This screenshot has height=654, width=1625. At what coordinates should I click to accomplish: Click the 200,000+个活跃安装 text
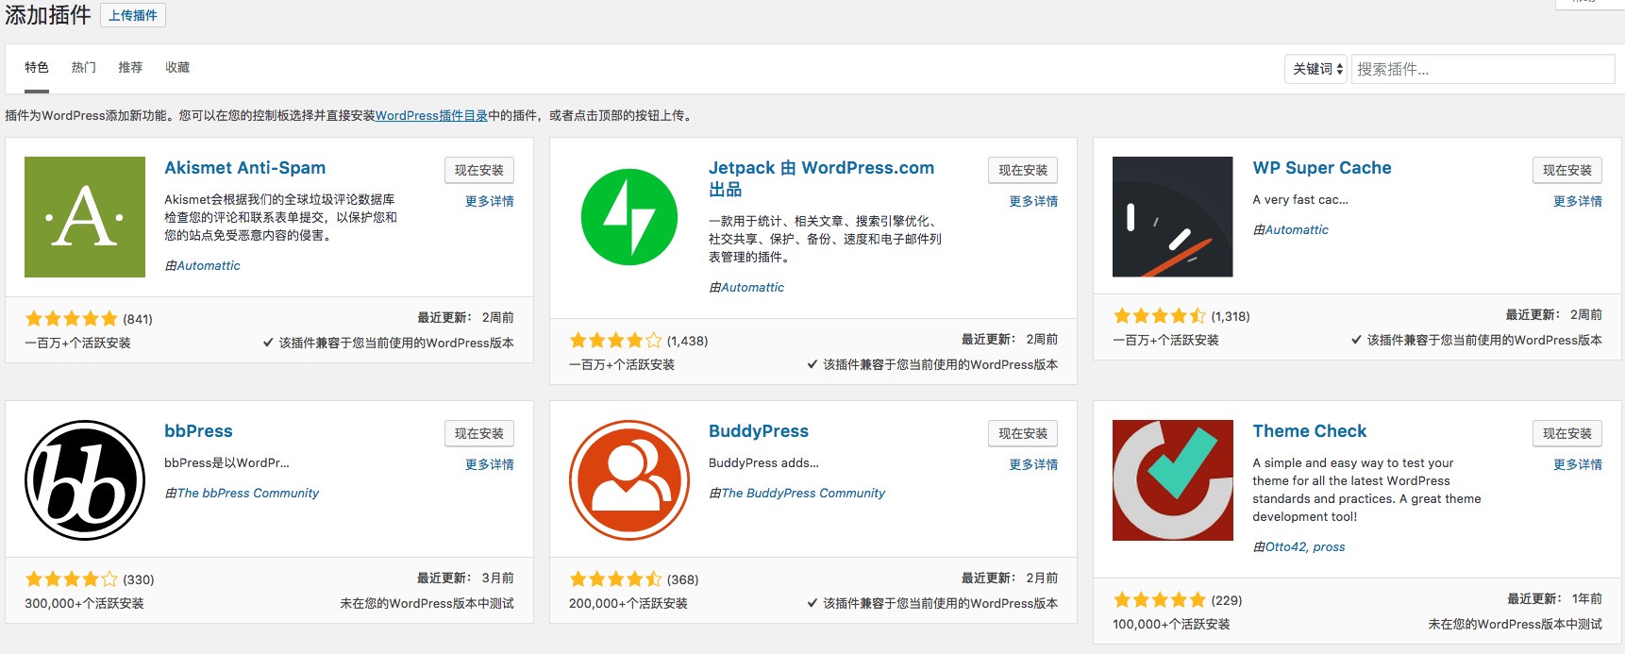tap(628, 603)
